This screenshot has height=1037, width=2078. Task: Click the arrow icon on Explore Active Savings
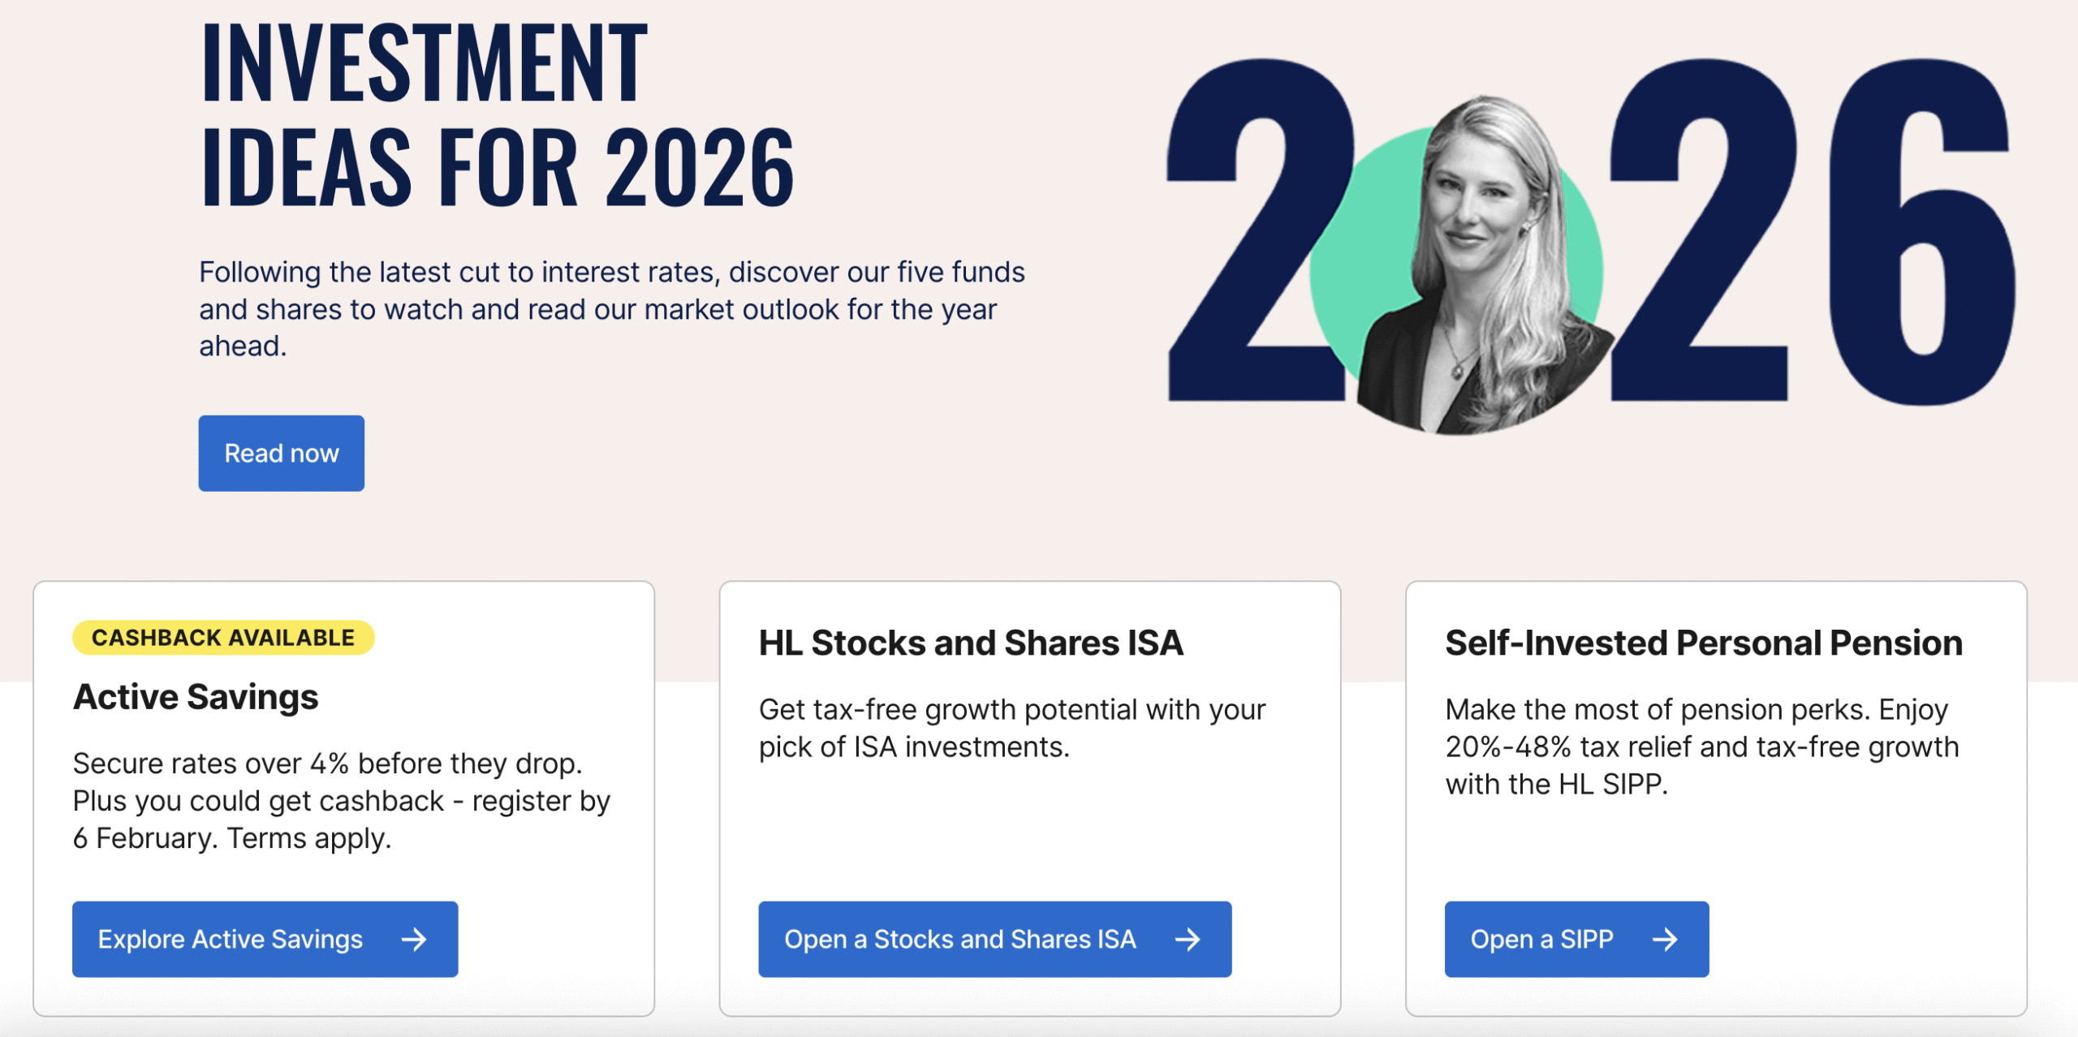click(415, 939)
